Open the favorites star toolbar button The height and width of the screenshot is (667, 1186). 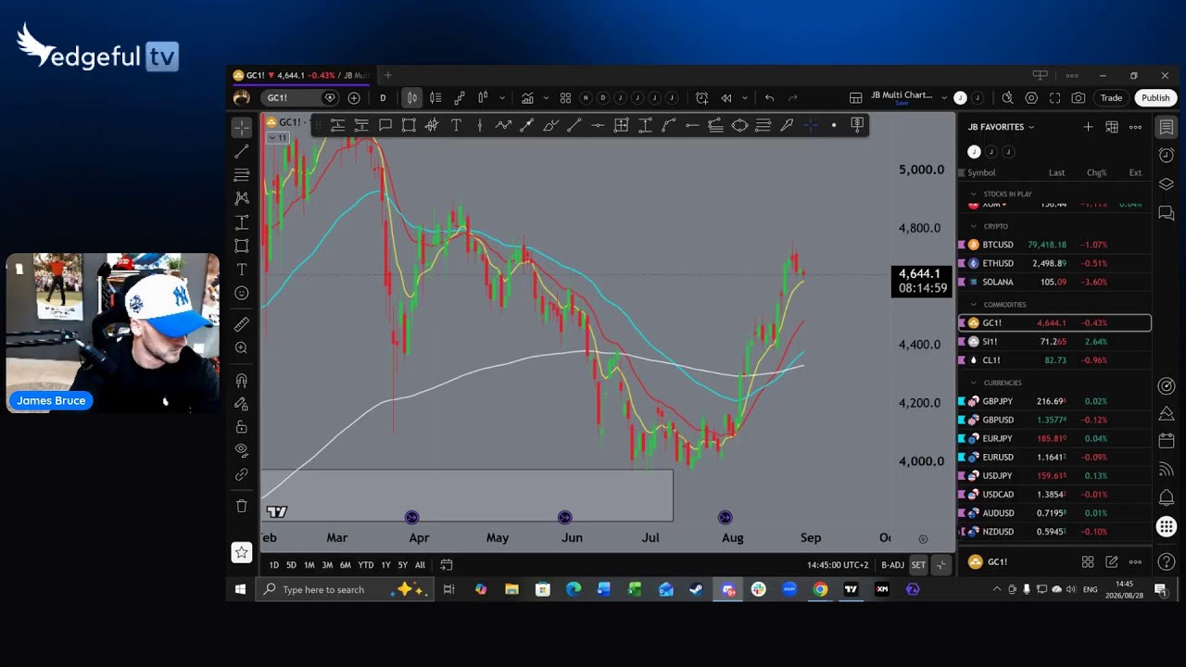click(242, 553)
